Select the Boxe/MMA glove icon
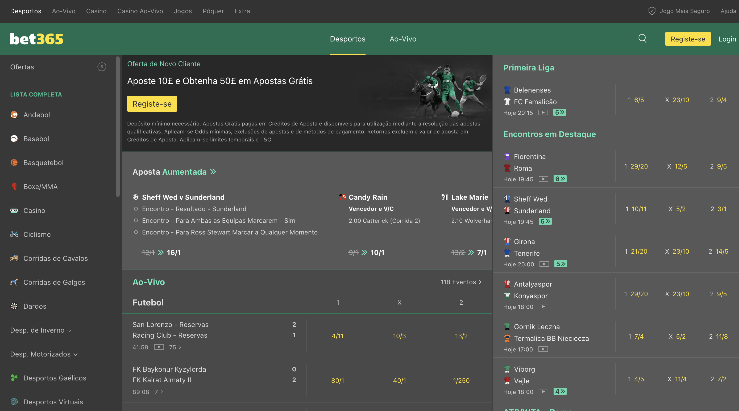The height and width of the screenshot is (411, 739). click(x=14, y=187)
